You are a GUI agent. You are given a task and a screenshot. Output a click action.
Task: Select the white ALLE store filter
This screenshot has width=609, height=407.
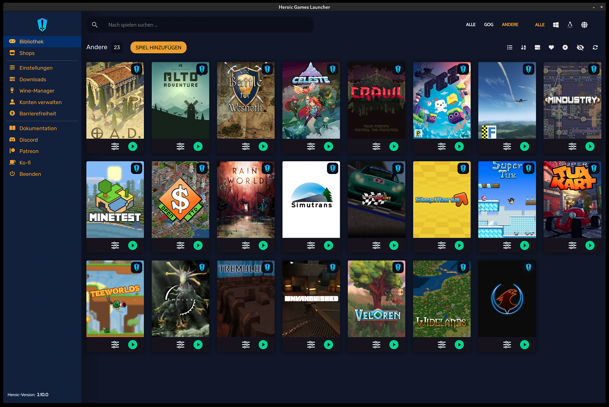pos(471,25)
